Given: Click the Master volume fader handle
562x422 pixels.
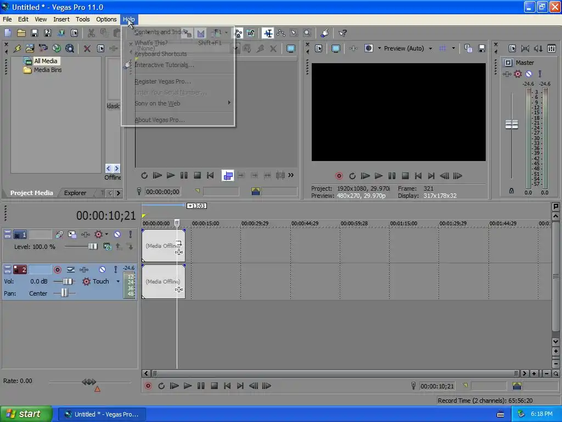Looking at the screenshot, I should pos(512,125).
